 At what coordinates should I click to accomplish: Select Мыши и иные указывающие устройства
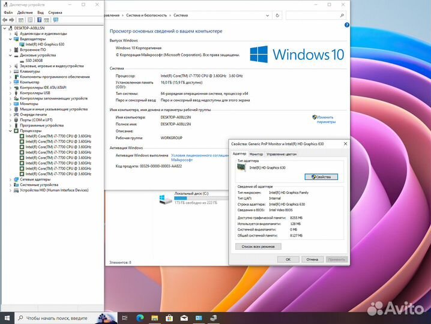click(53, 109)
